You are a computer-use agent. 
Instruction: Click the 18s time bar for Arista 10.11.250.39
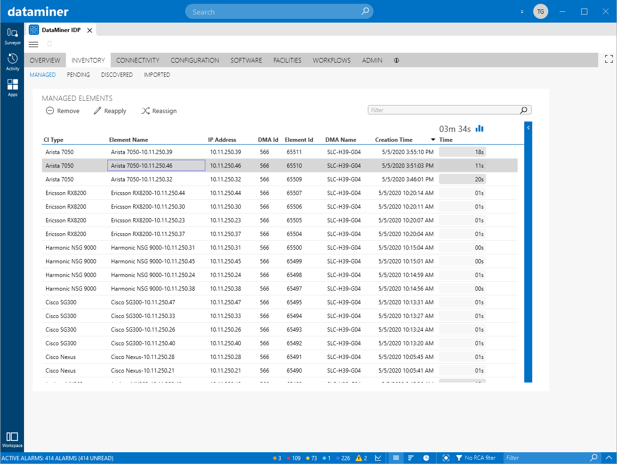[463, 152]
